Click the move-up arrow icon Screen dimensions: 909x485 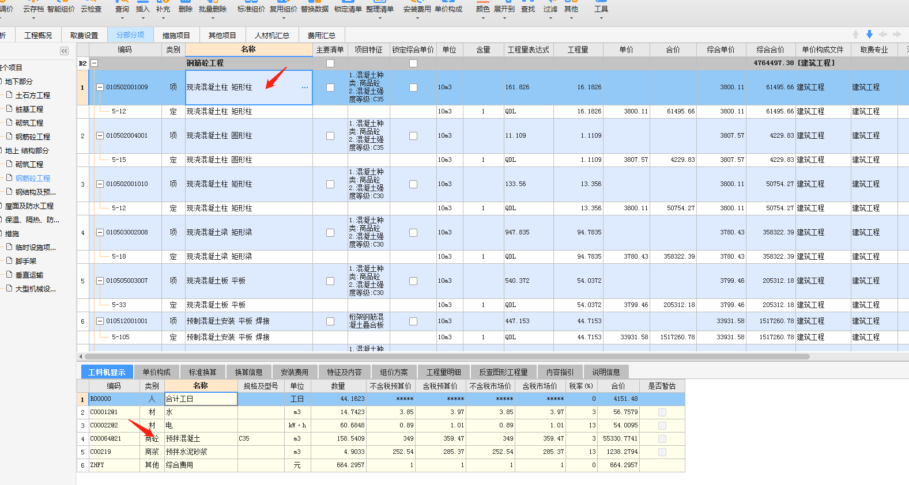tap(855, 35)
